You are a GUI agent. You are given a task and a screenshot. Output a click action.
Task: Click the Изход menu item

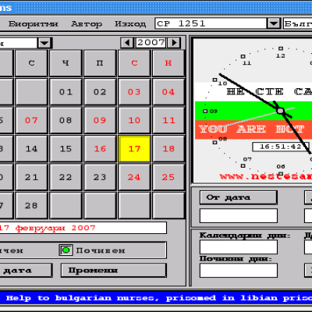click(130, 24)
